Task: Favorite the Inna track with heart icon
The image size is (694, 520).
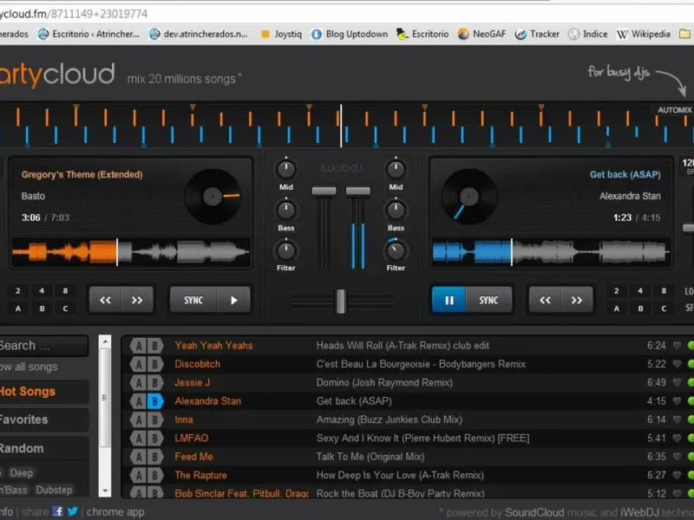Action: coord(678,419)
